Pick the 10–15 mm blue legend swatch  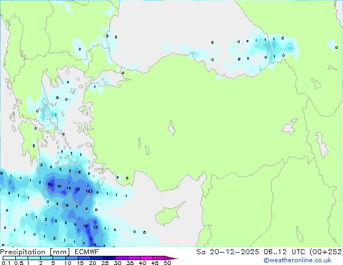coord(71,258)
